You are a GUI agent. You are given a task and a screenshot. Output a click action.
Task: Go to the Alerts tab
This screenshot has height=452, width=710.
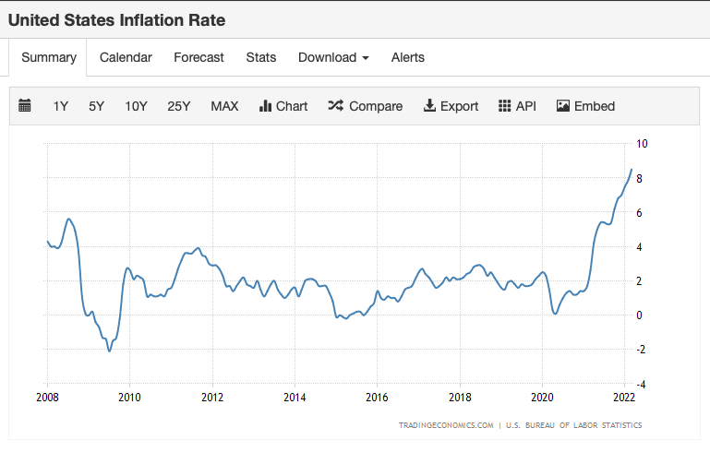[x=408, y=57]
